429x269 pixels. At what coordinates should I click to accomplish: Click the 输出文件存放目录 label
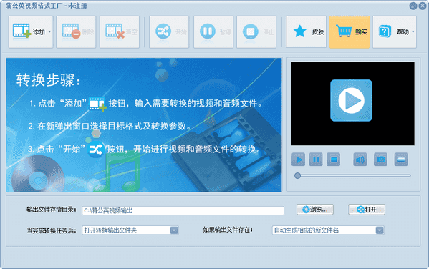click(52, 210)
